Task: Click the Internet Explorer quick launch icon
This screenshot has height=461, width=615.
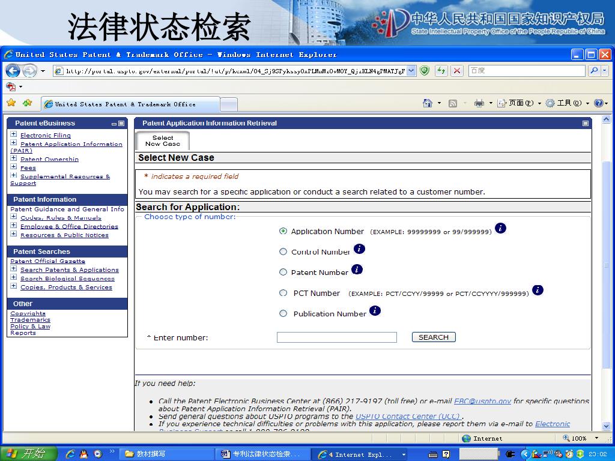Action: [71, 454]
